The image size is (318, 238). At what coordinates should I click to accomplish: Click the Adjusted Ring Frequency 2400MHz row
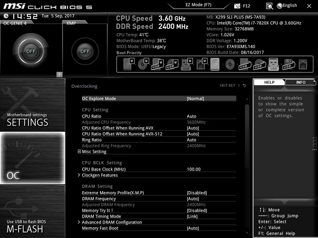coord(159,146)
